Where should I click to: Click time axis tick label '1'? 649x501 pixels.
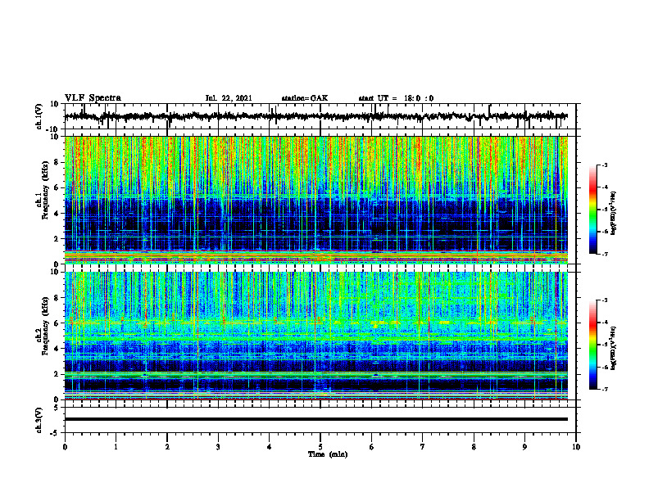click(x=116, y=447)
